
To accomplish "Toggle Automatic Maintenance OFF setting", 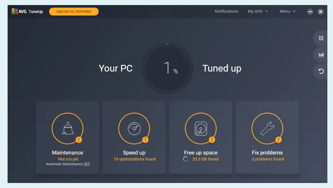I will click(x=87, y=164).
